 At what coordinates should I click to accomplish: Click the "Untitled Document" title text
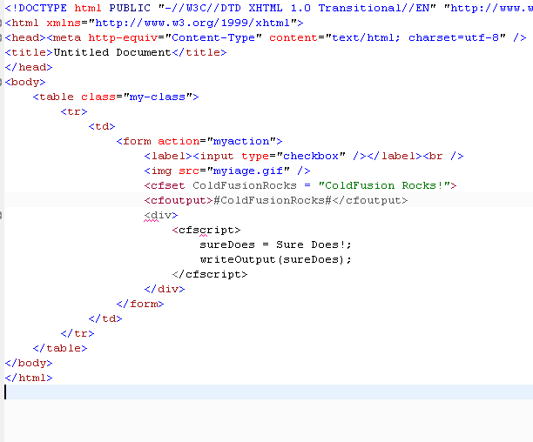(112, 52)
